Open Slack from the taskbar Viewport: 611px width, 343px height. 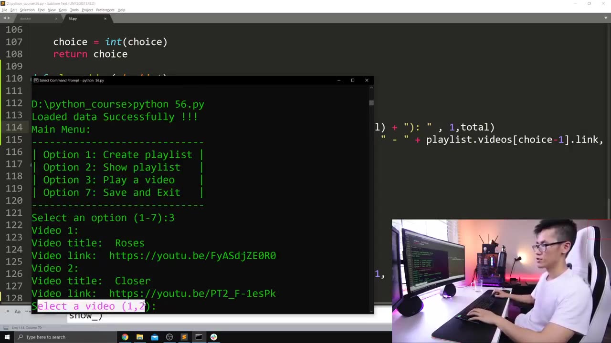pos(213,337)
